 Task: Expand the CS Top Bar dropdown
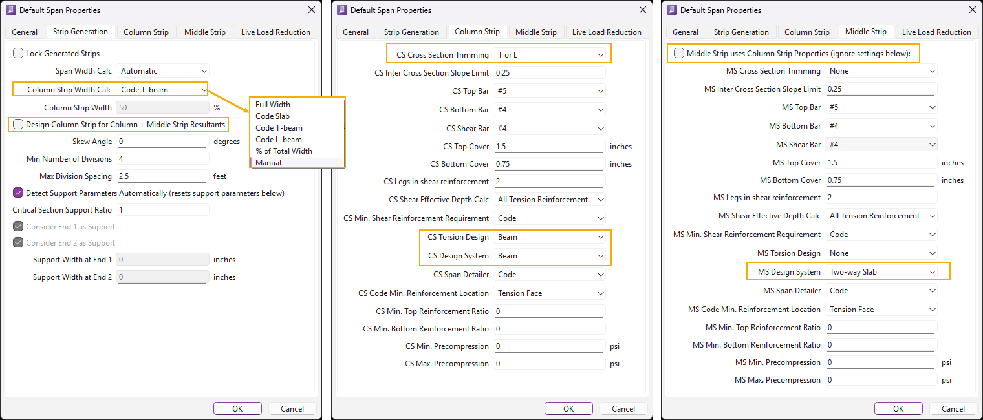pyautogui.click(x=549, y=91)
